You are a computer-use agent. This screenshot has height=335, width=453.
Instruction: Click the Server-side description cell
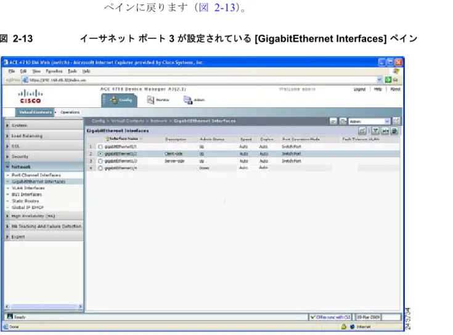tap(174, 161)
